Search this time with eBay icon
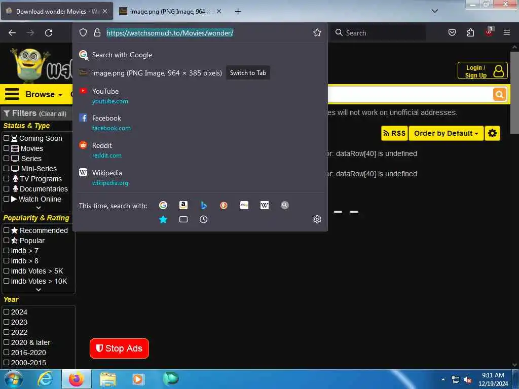This screenshot has width=519, height=389. (x=244, y=205)
